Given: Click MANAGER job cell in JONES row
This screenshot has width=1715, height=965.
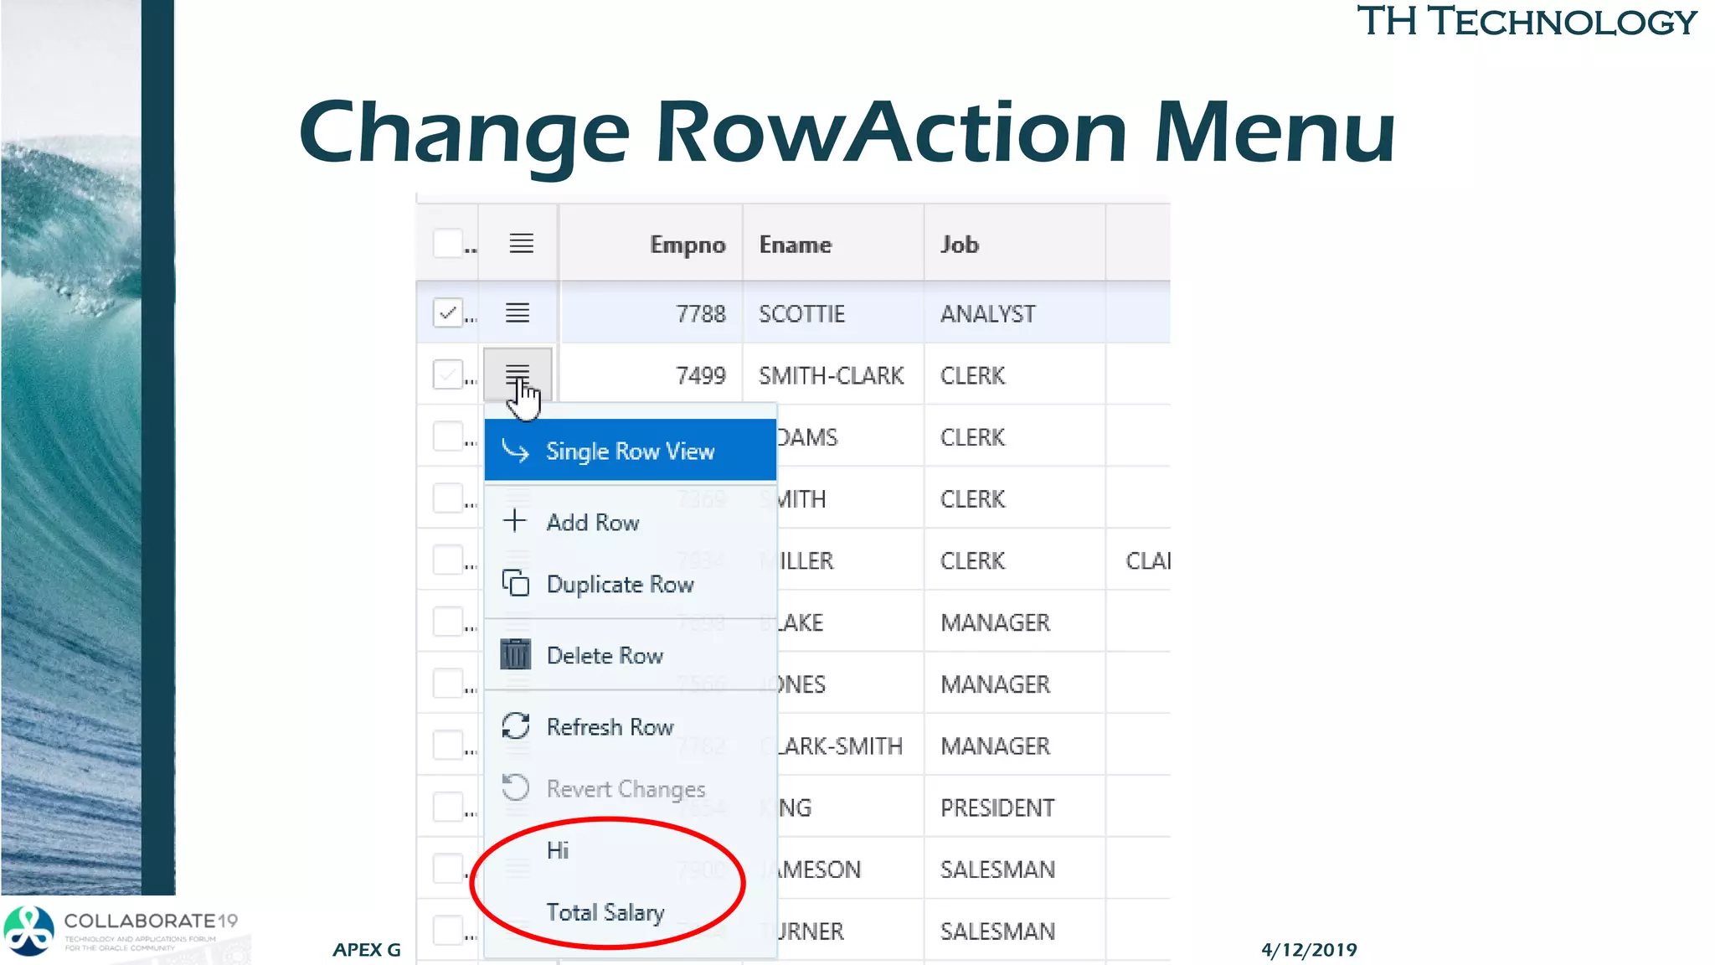Looking at the screenshot, I should tap(1015, 684).
